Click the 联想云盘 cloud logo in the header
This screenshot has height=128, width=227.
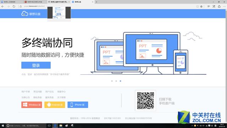point(31,14)
